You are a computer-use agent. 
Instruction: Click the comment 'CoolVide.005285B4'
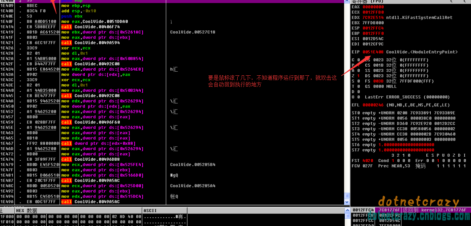(x=193, y=165)
